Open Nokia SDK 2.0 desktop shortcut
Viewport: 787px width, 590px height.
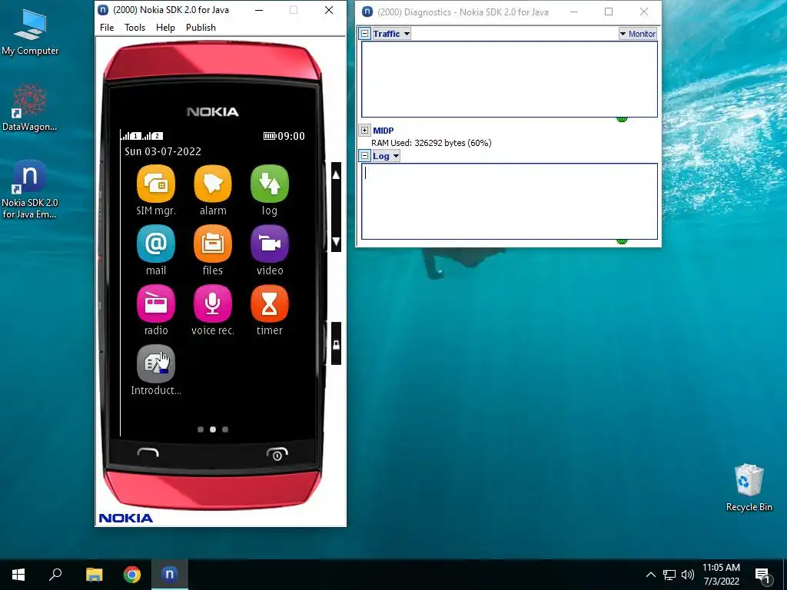(x=30, y=190)
